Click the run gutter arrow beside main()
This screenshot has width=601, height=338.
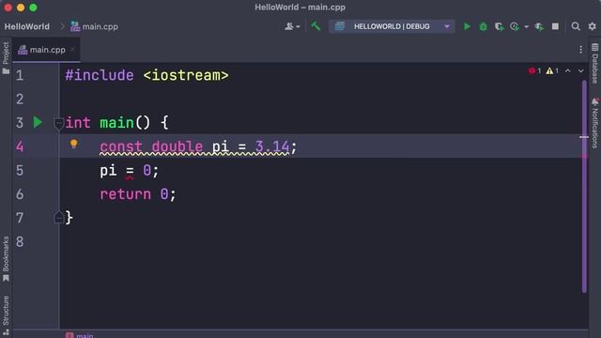tap(38, 122)
